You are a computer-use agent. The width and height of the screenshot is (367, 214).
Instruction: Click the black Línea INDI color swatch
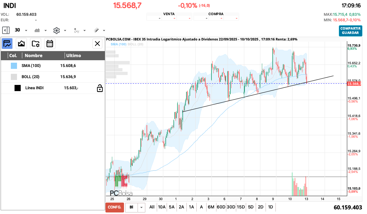[18, 88]
